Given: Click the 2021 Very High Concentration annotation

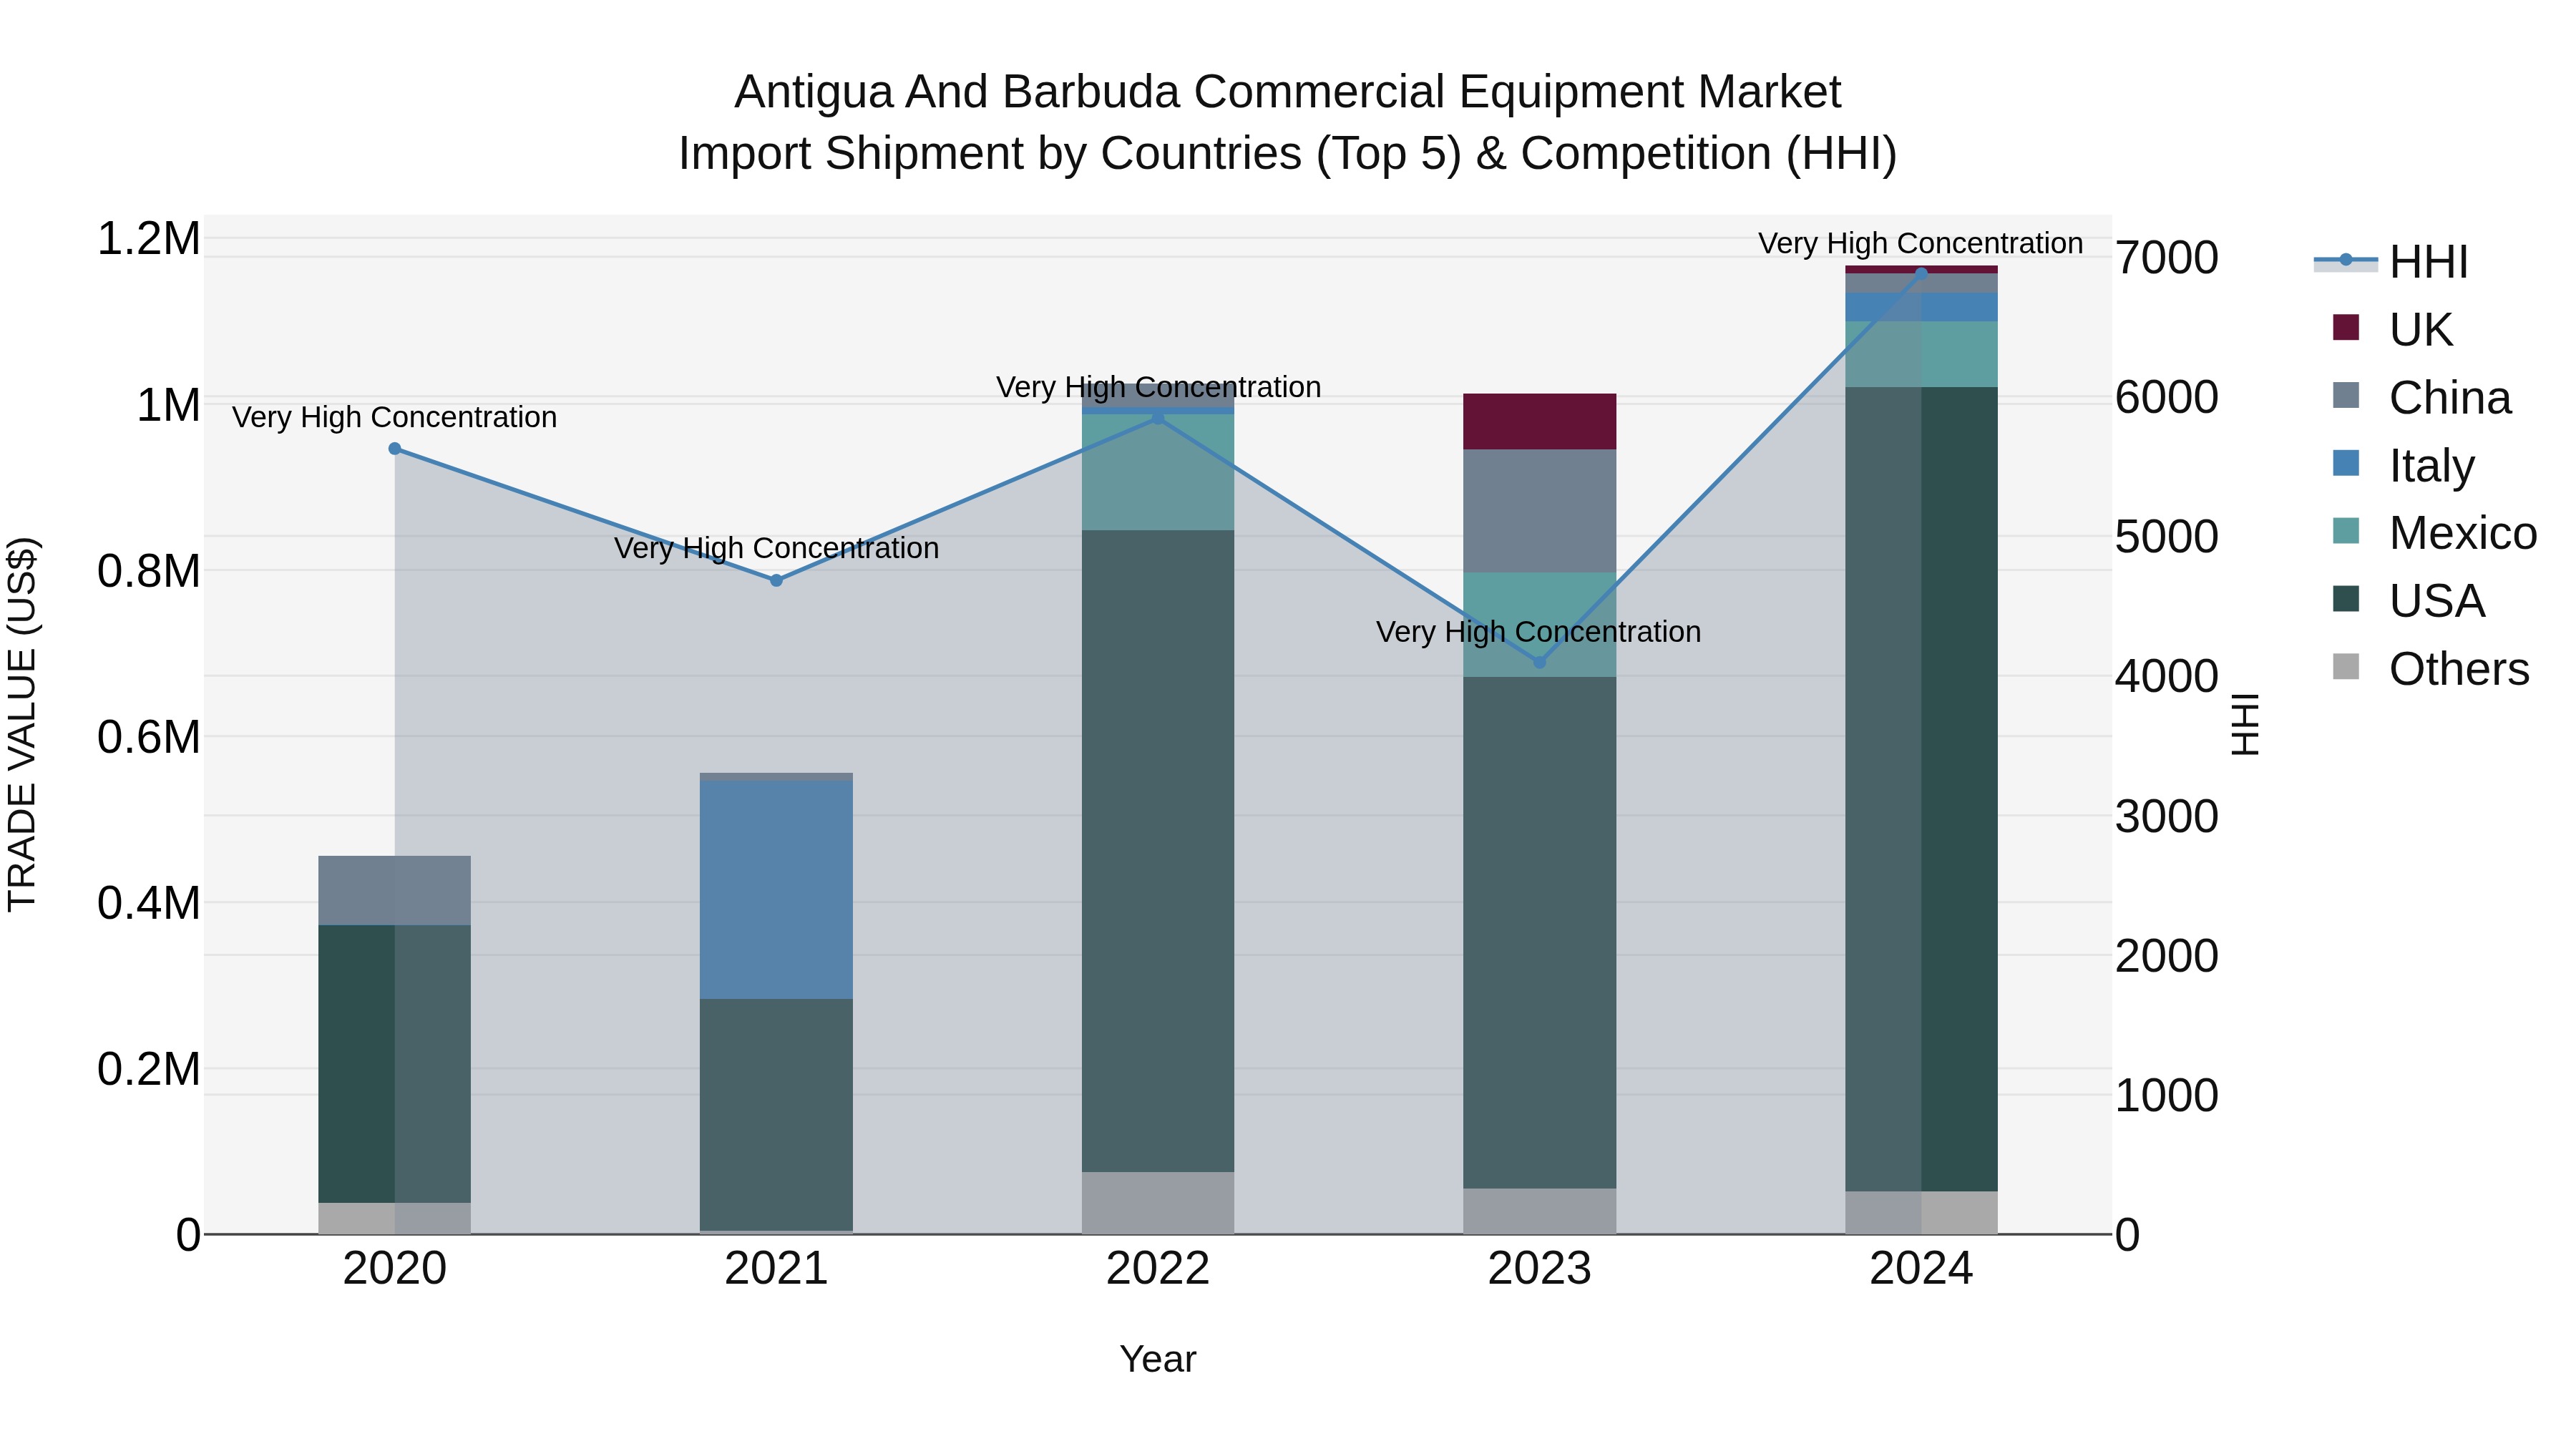Looking at the screenshot, I should pyautogui.click(x=776, y=548).
